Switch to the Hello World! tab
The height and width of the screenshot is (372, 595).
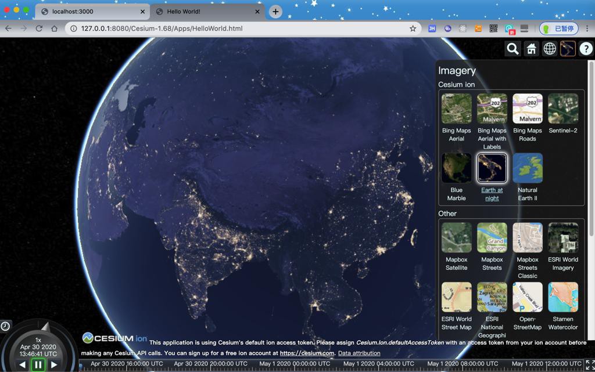click(207, 12)
